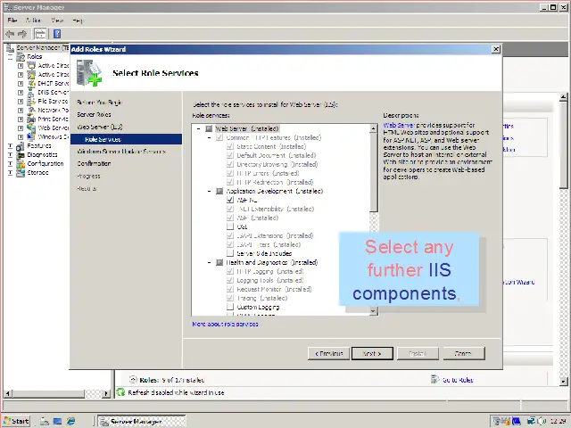Click the Features node icon
Viewport: 571px width, 428px height.
(x=21, y=146)
